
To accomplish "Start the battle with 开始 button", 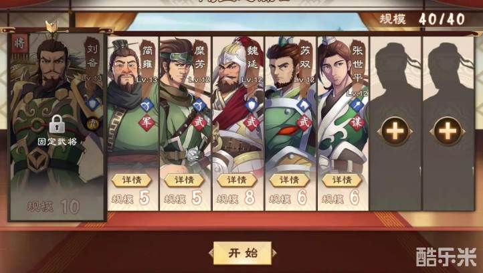I will 242,253.
